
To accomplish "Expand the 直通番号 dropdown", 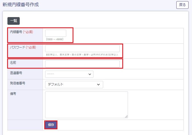I will (69, 74).
